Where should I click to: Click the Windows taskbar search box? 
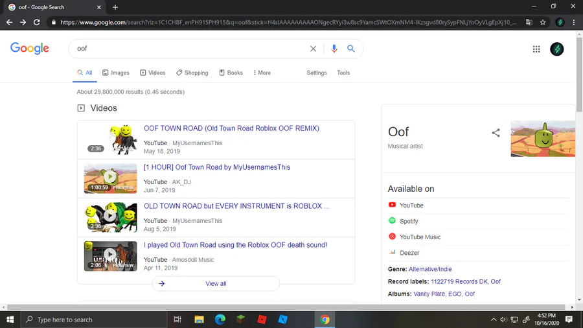(93, 320)
